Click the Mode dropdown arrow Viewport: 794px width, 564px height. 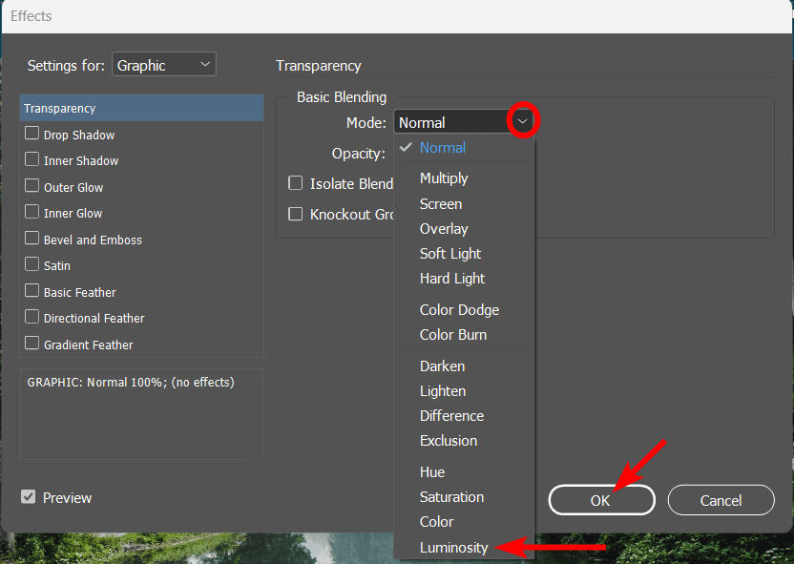[523, 122]
